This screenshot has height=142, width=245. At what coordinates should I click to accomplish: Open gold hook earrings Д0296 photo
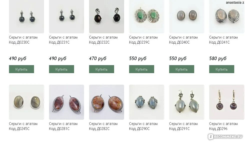226,102
